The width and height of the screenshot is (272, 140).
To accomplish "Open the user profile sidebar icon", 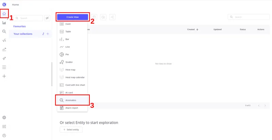I will click(4, 136).
